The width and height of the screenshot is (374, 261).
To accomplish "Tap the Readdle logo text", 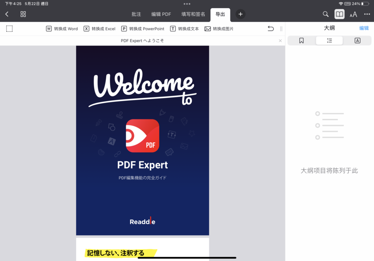I will 142,222.
